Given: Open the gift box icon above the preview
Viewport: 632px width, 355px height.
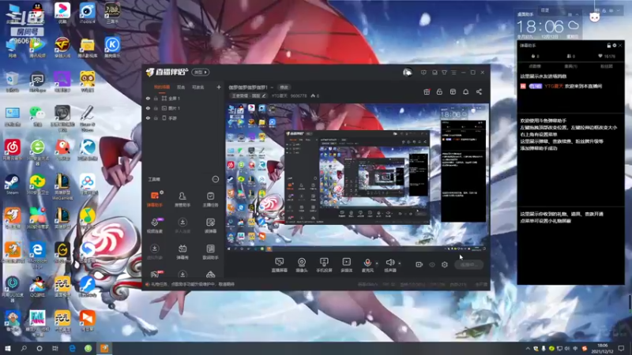Looking at the screenshot, I should point(427,92).
